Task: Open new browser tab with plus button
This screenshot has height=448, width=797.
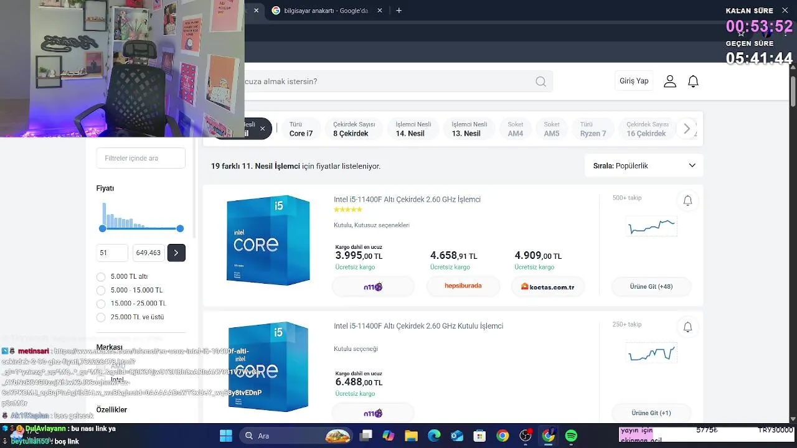Action: click(399, 11)
